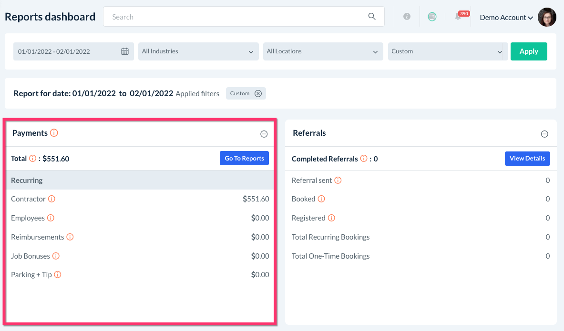Click the search magnifier icon
The height and width of the screenshot is (331, 564).
click(372, 17)
